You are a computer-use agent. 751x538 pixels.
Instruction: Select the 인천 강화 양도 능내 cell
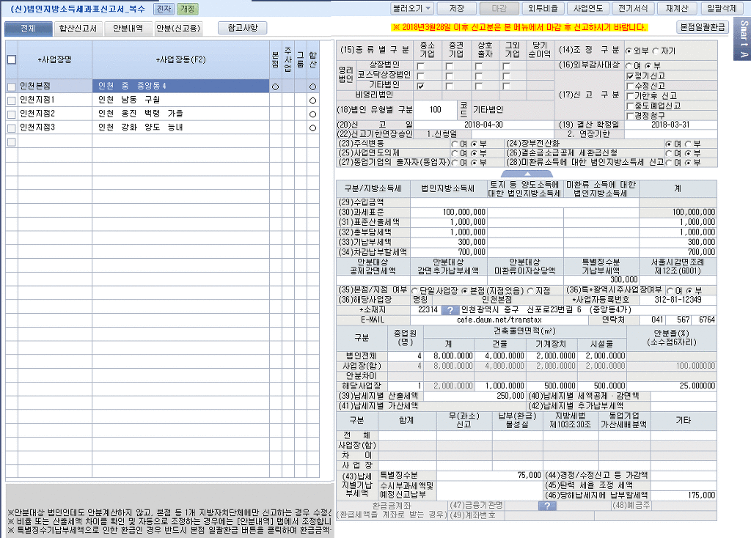coord(180,128)
